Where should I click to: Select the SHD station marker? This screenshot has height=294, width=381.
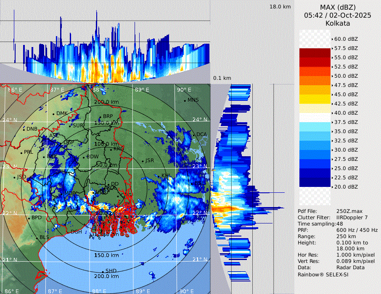pyautogui.click(x=102, y=271)
